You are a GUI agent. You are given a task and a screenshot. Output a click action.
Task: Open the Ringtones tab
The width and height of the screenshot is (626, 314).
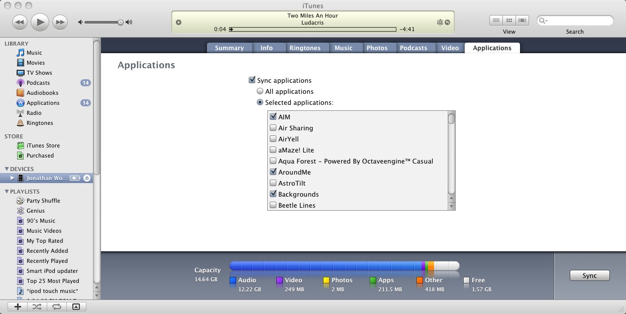(x=306, y=48)
